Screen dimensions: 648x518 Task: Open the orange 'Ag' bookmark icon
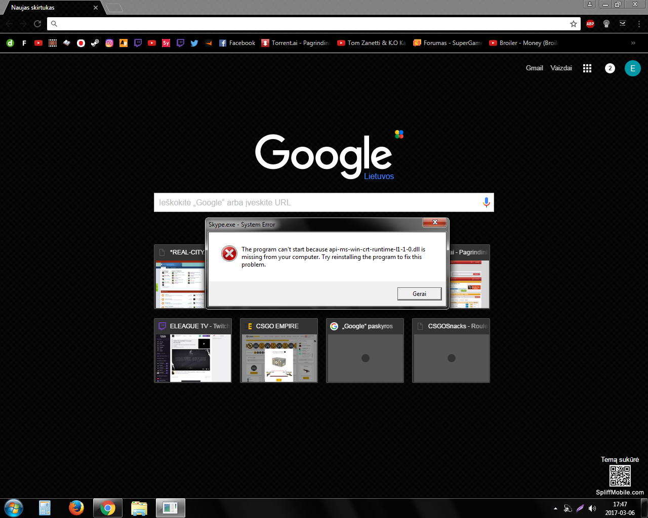(x=124, y=43)
